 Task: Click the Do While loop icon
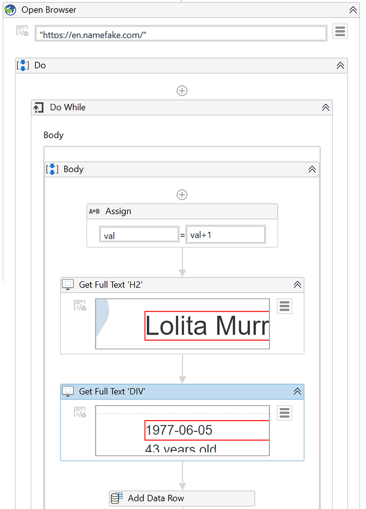38,107
